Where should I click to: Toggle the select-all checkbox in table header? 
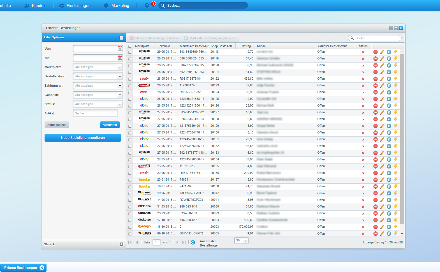130,46
